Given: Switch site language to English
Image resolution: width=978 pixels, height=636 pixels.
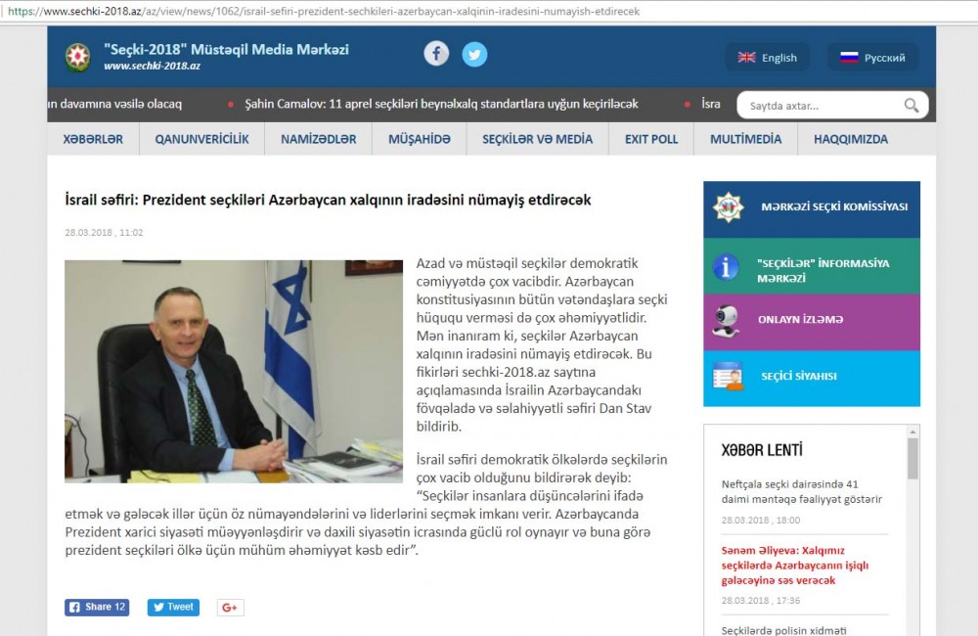Looking at the screenshot, I should pos(768,58).
